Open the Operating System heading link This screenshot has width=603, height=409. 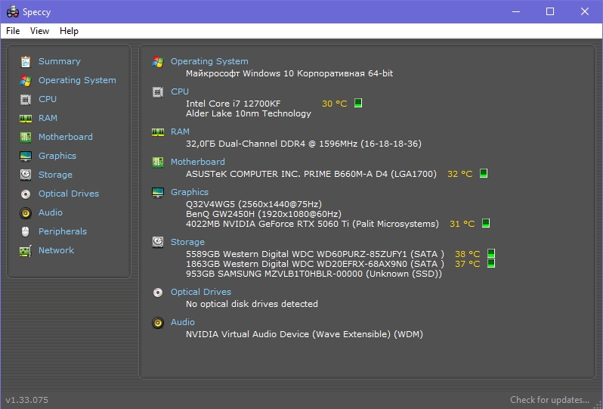click(x=209, y=61)
